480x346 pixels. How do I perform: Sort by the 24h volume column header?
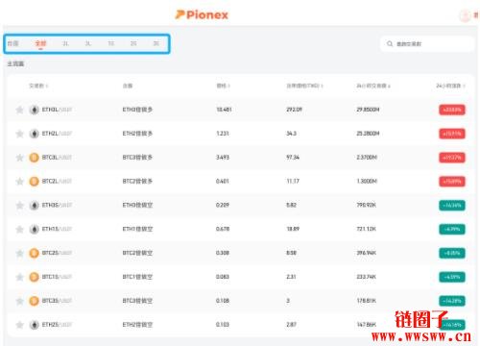(373, 86)
